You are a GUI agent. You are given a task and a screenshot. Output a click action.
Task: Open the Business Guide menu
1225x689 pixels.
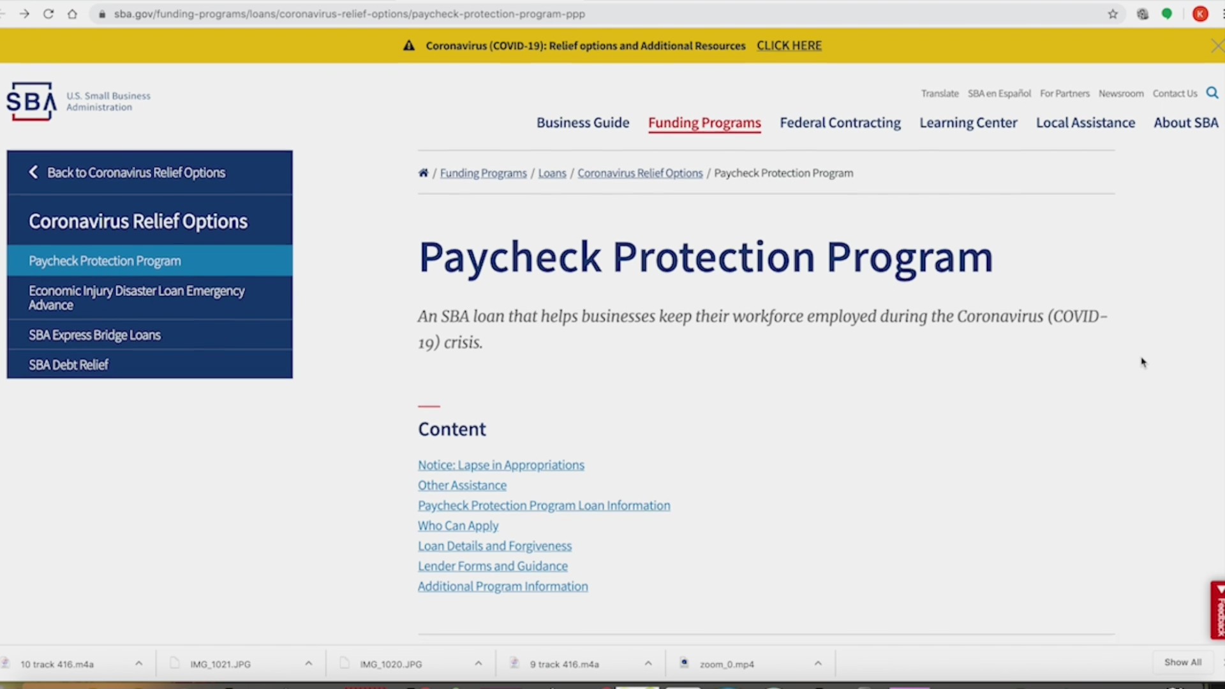pyautogui.click(x=583, y=122)
